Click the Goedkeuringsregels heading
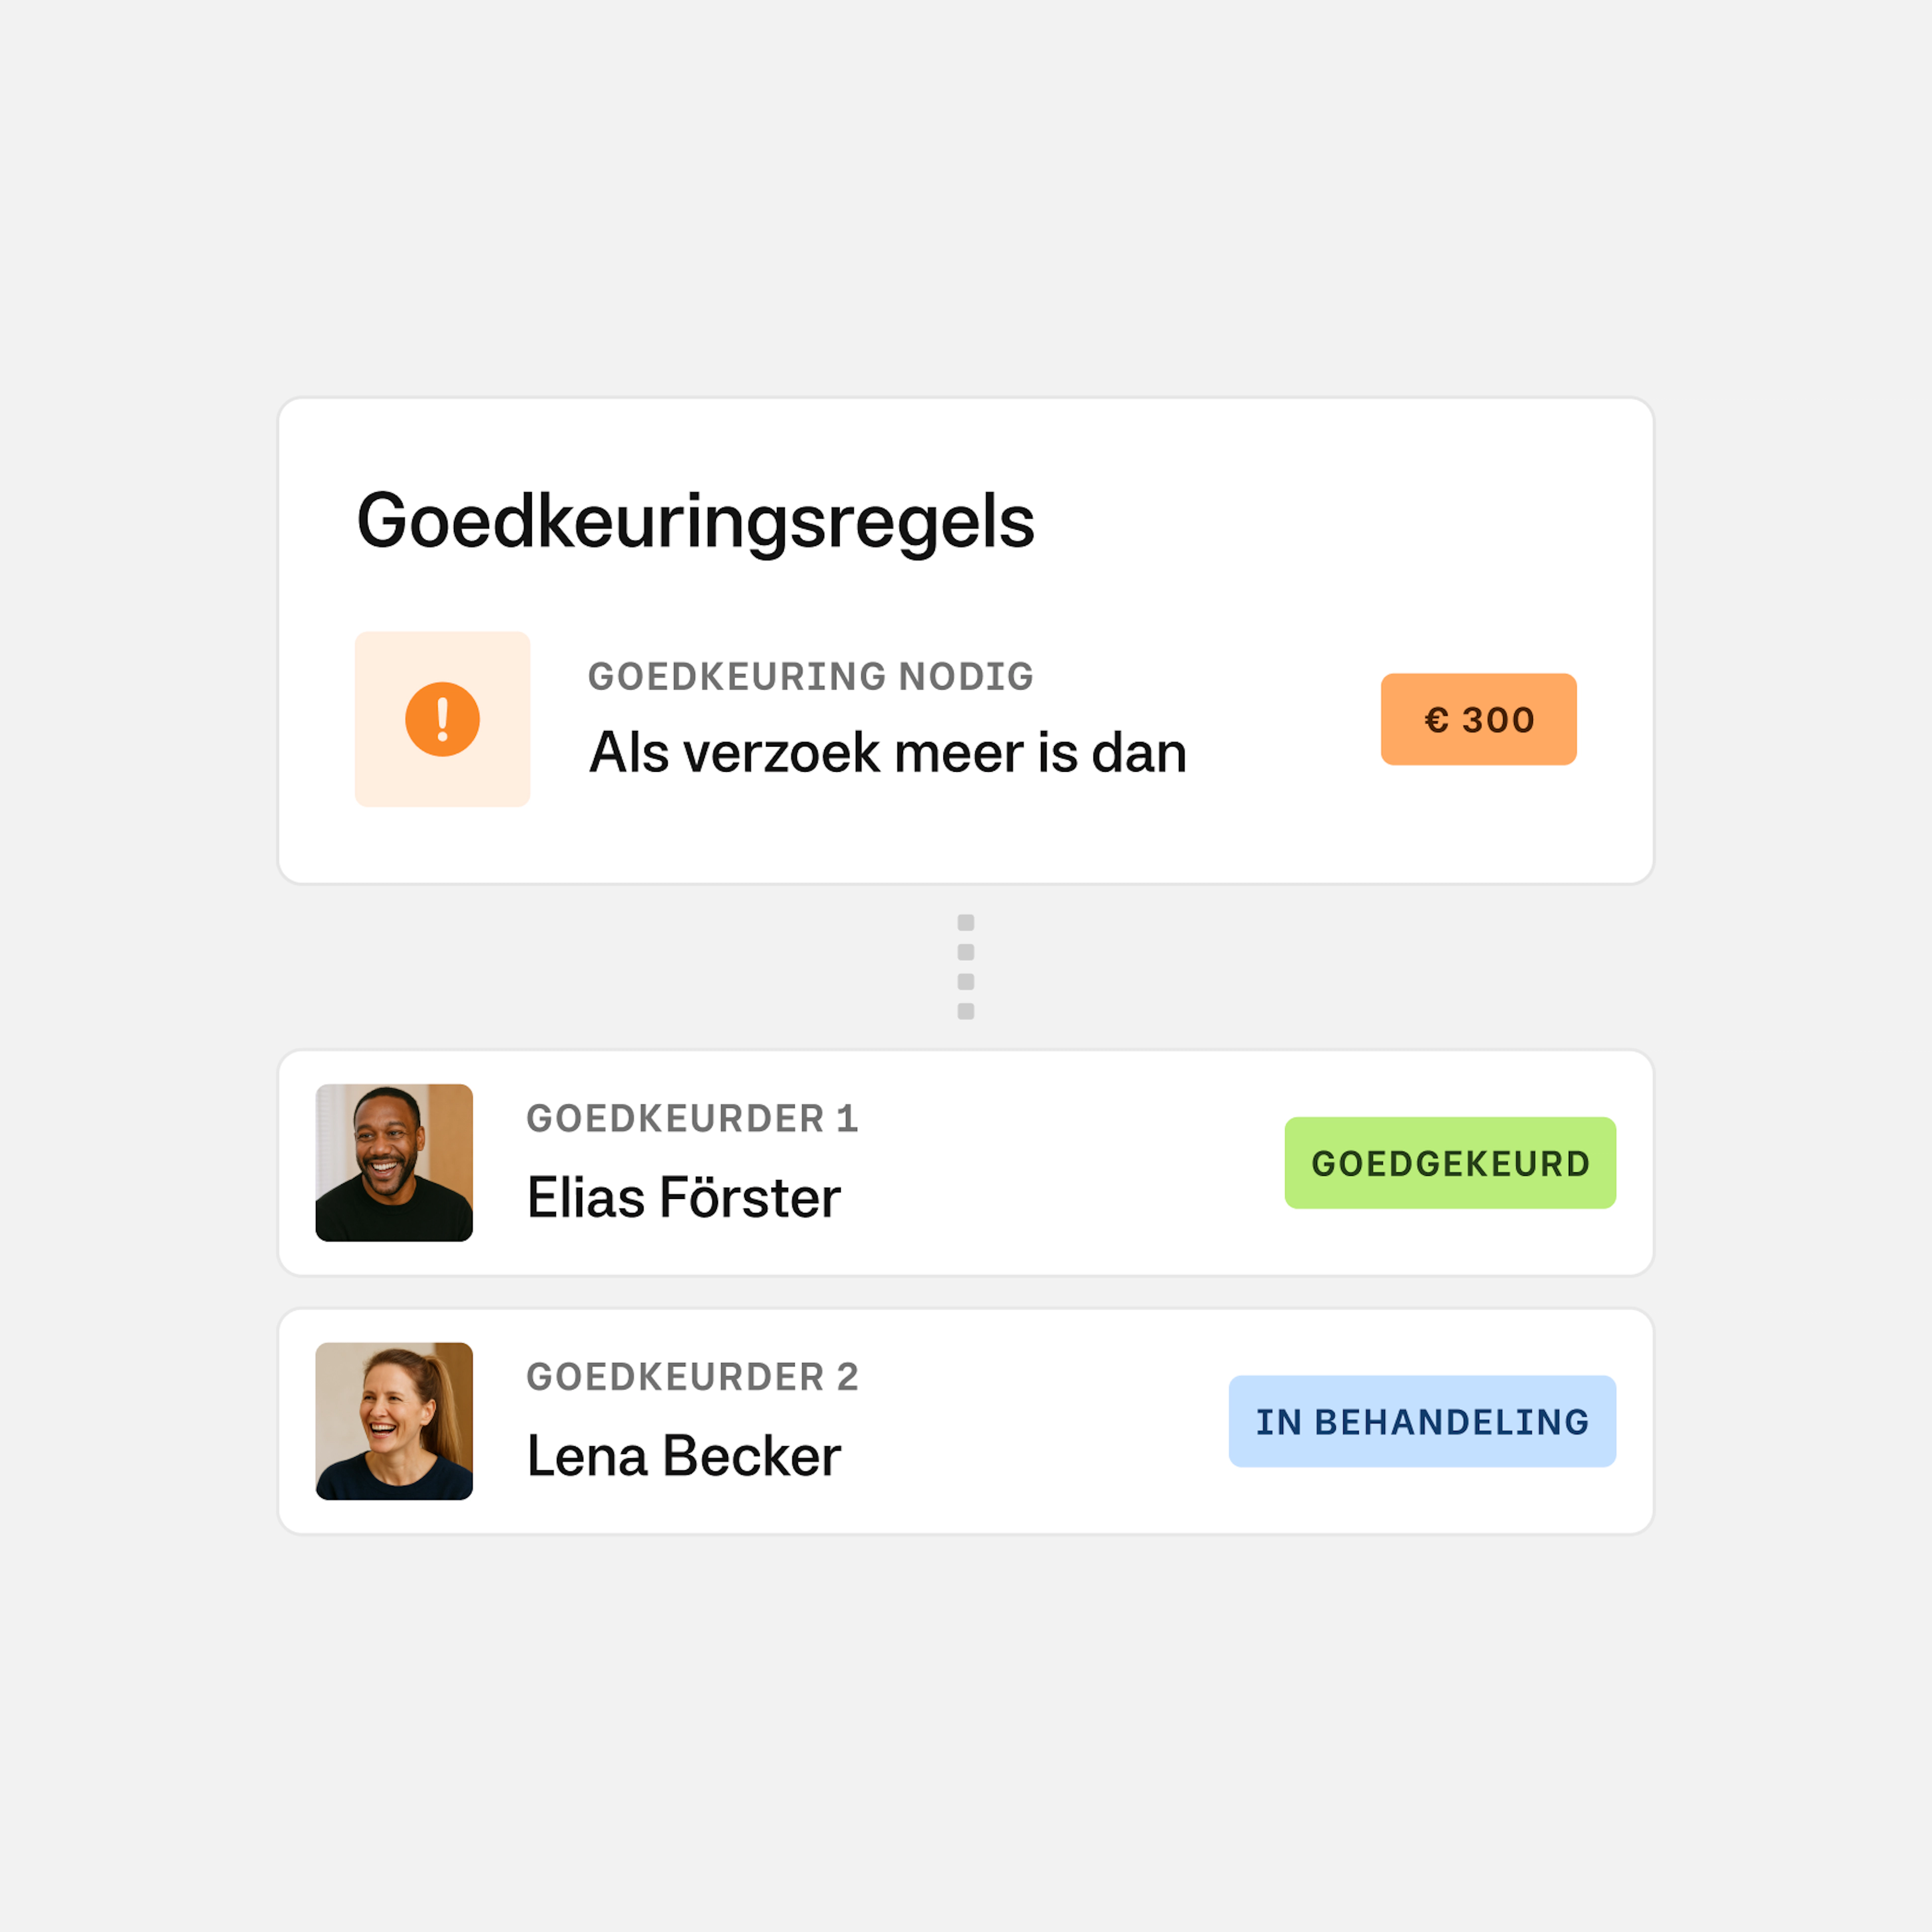 click(x=696, y=523)
